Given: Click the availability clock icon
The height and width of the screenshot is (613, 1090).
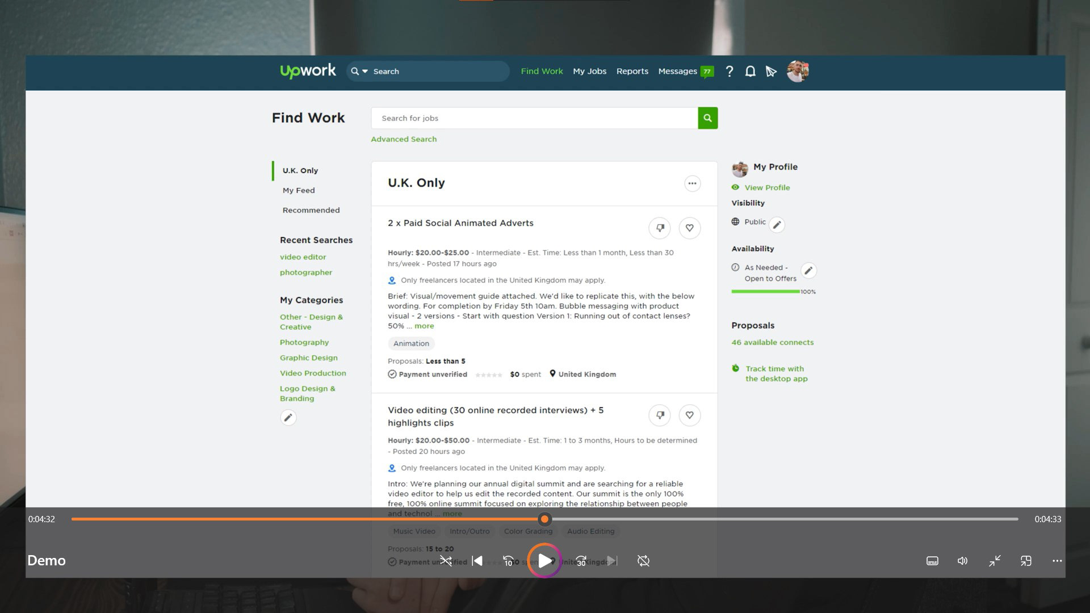Looking at the screenshot, I should click(735, 267).
